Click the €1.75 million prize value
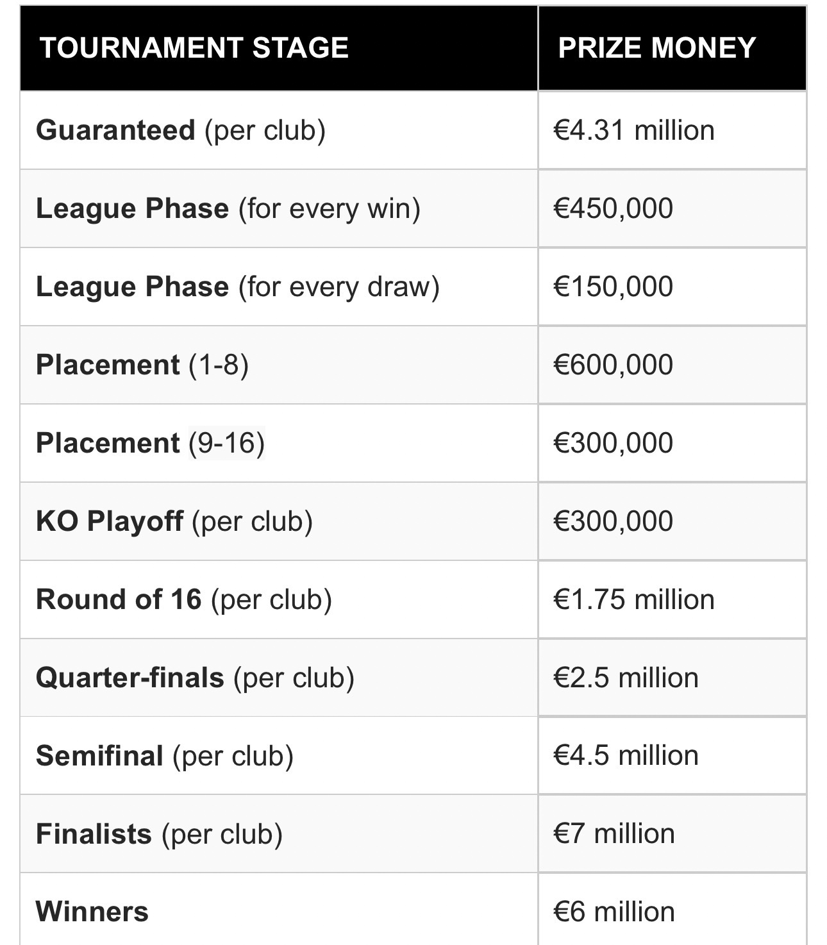This screenshot has width=827, height=945. (633, 599)
